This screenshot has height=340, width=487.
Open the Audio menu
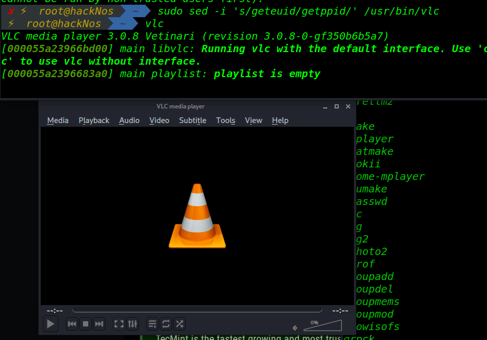click(129, 120)
